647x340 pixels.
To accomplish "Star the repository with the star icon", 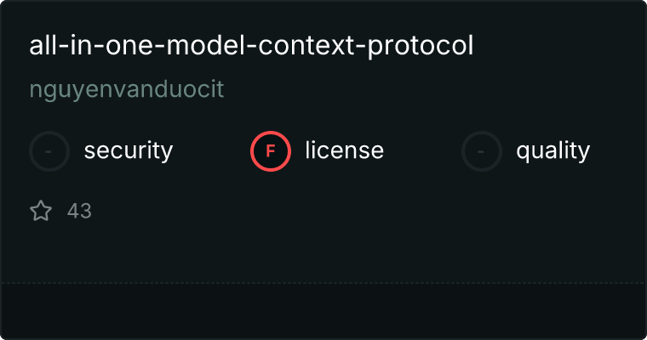I will coord(41,211).
